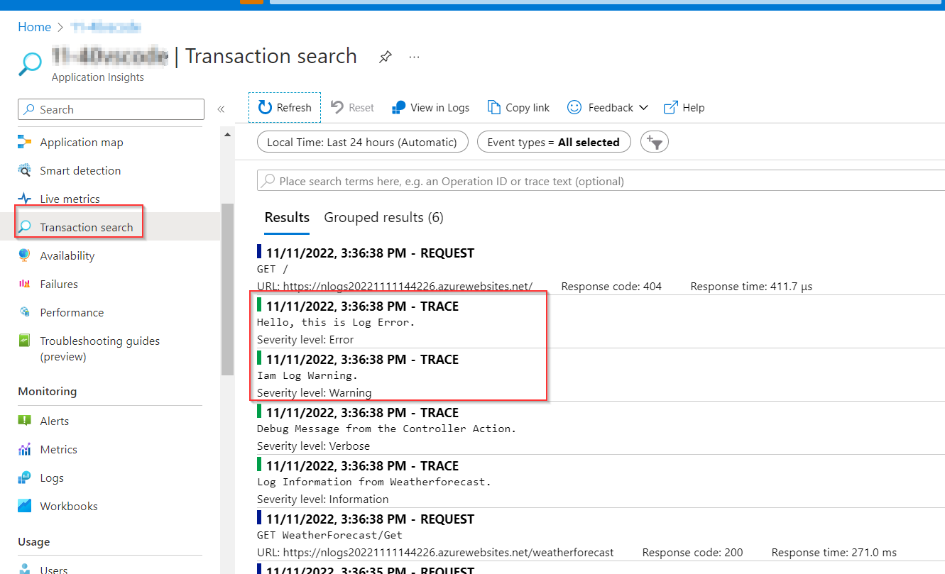Click the Home breadcrumb link

pos(35,27)
